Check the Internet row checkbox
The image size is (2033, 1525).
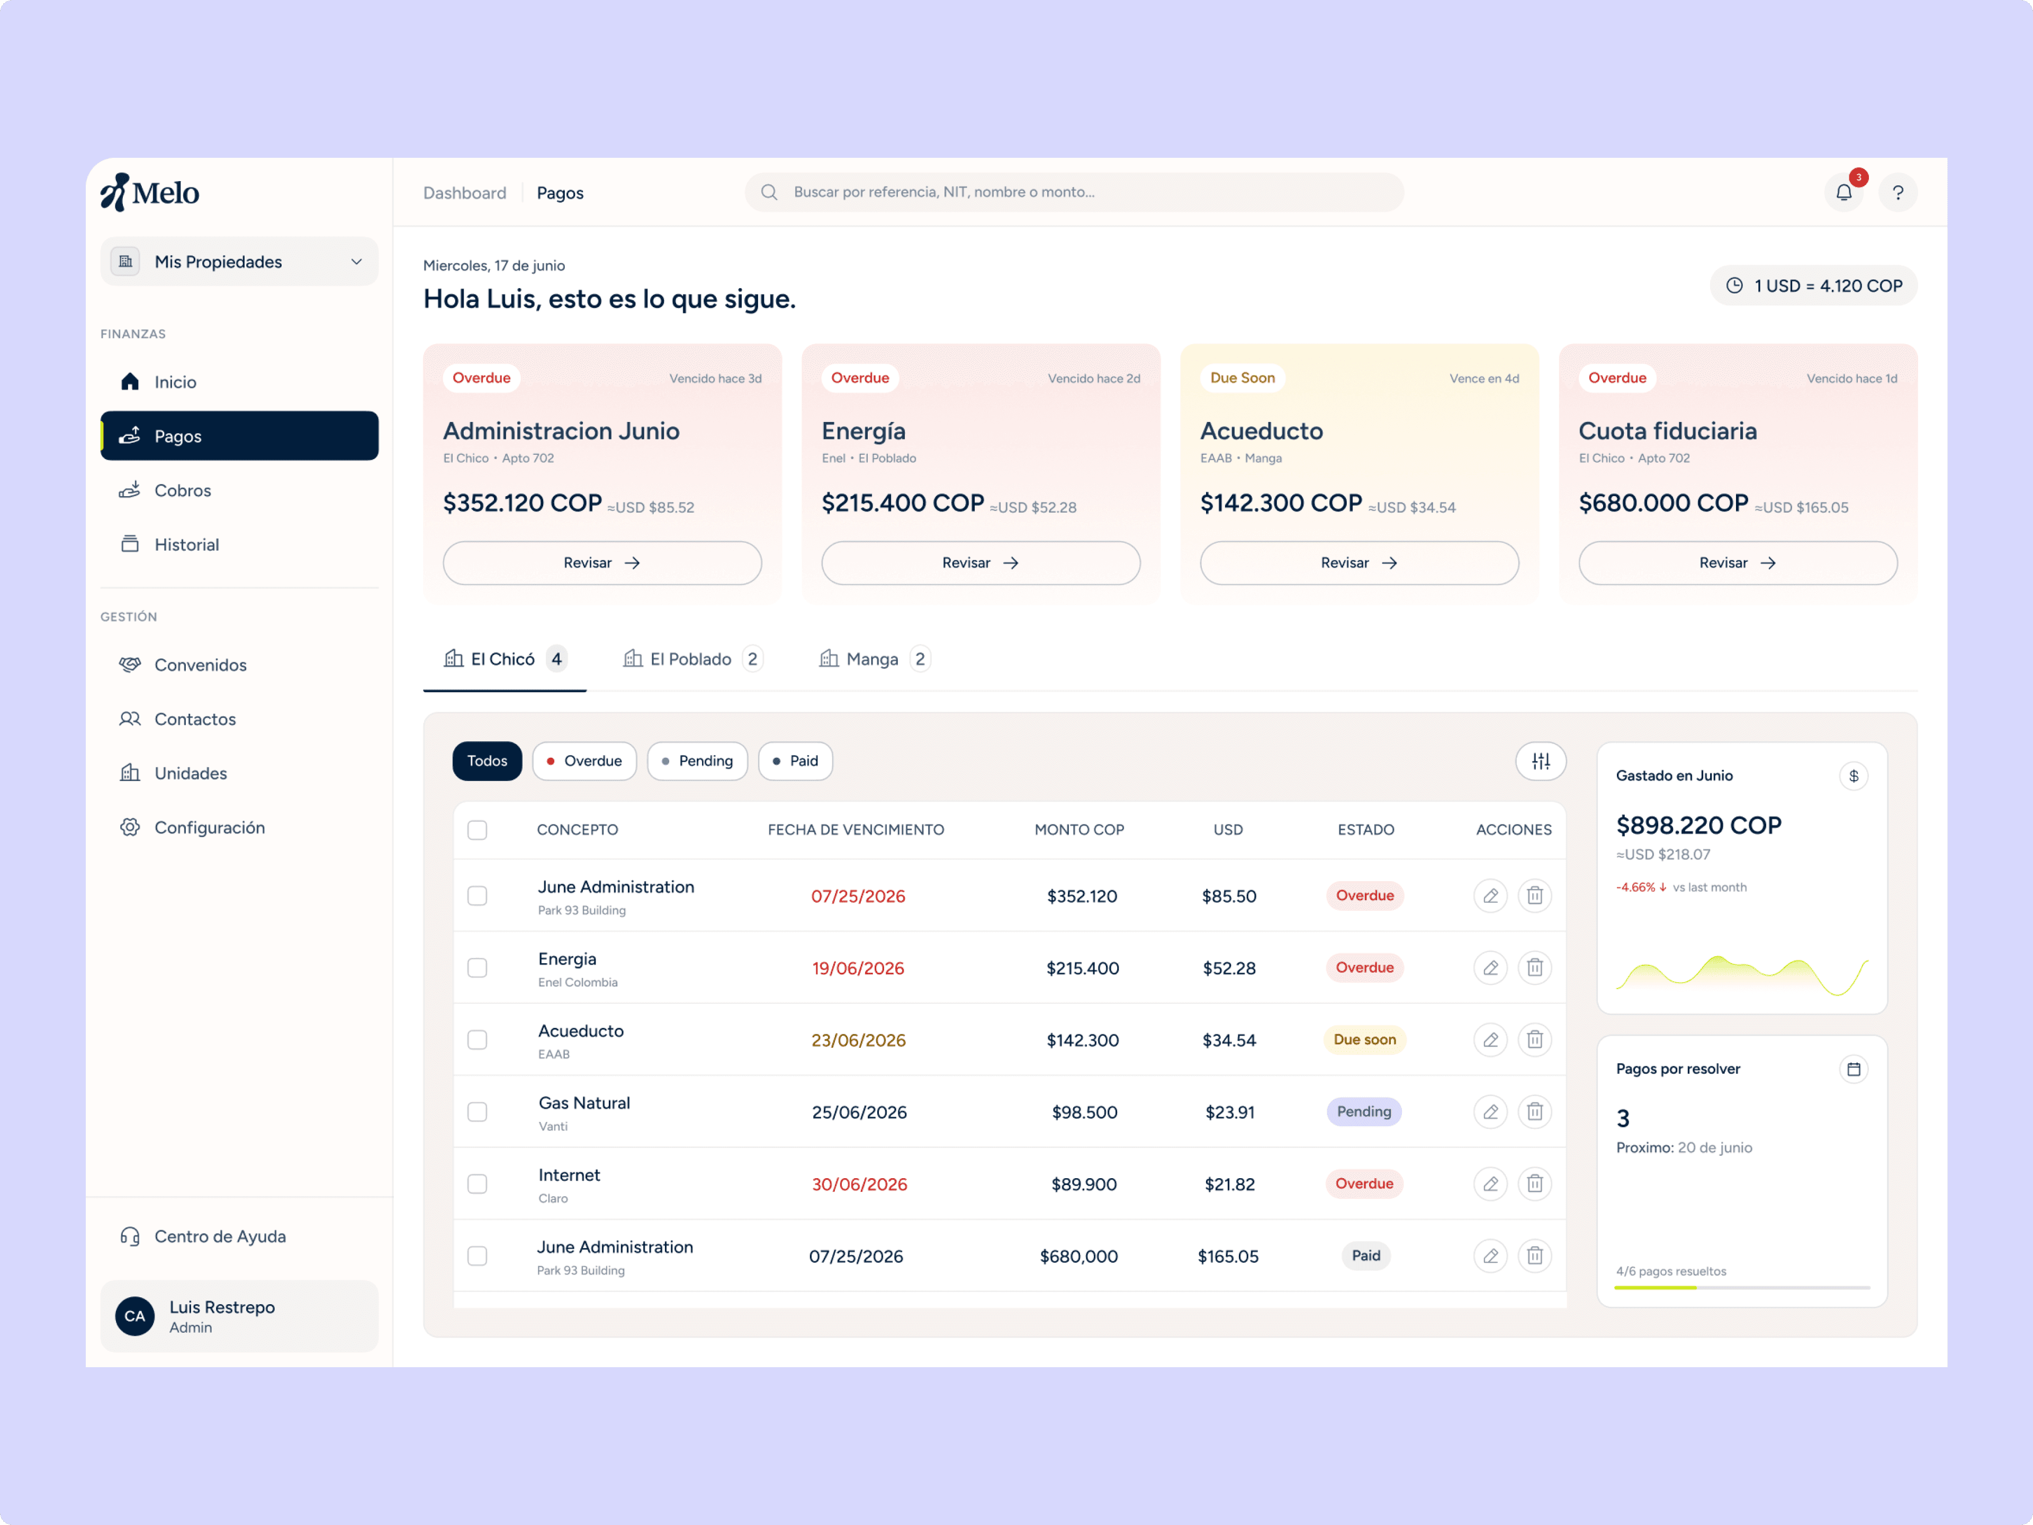click(477, 1184)
